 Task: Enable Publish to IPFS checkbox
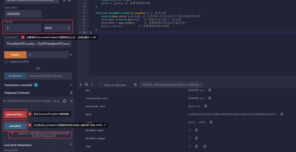pos(6,62)
